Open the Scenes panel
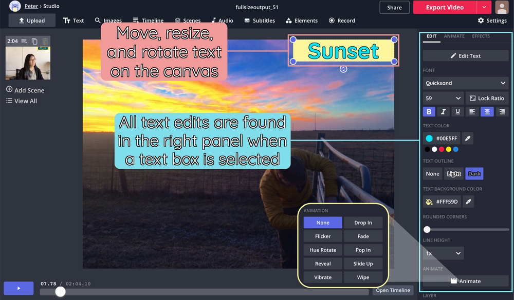The width and height of the screenshot is (514, 300). (188, 21)
